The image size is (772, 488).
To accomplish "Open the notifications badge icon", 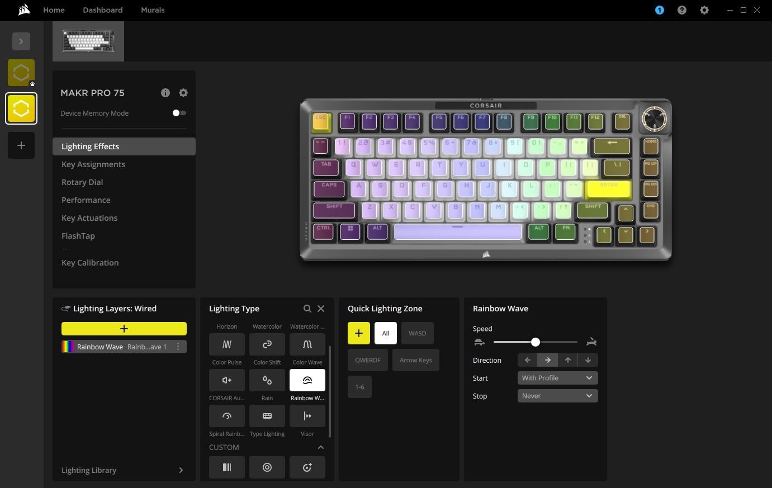I will [x=660, y=10].
